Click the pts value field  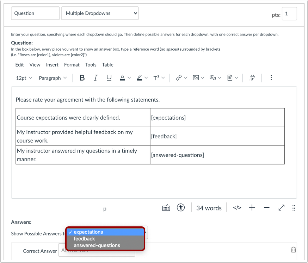[x=289, y=13]
